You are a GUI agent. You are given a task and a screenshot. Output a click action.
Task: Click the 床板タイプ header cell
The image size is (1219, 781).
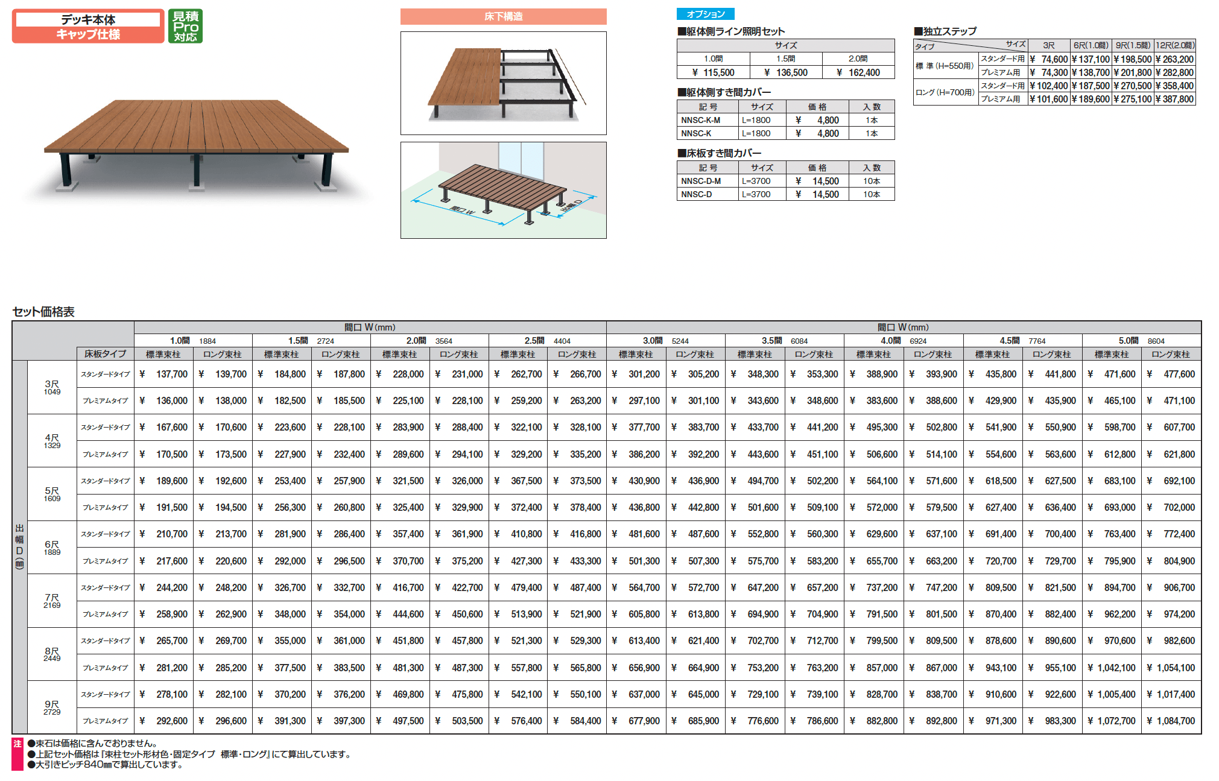click(x=105, y=354)
